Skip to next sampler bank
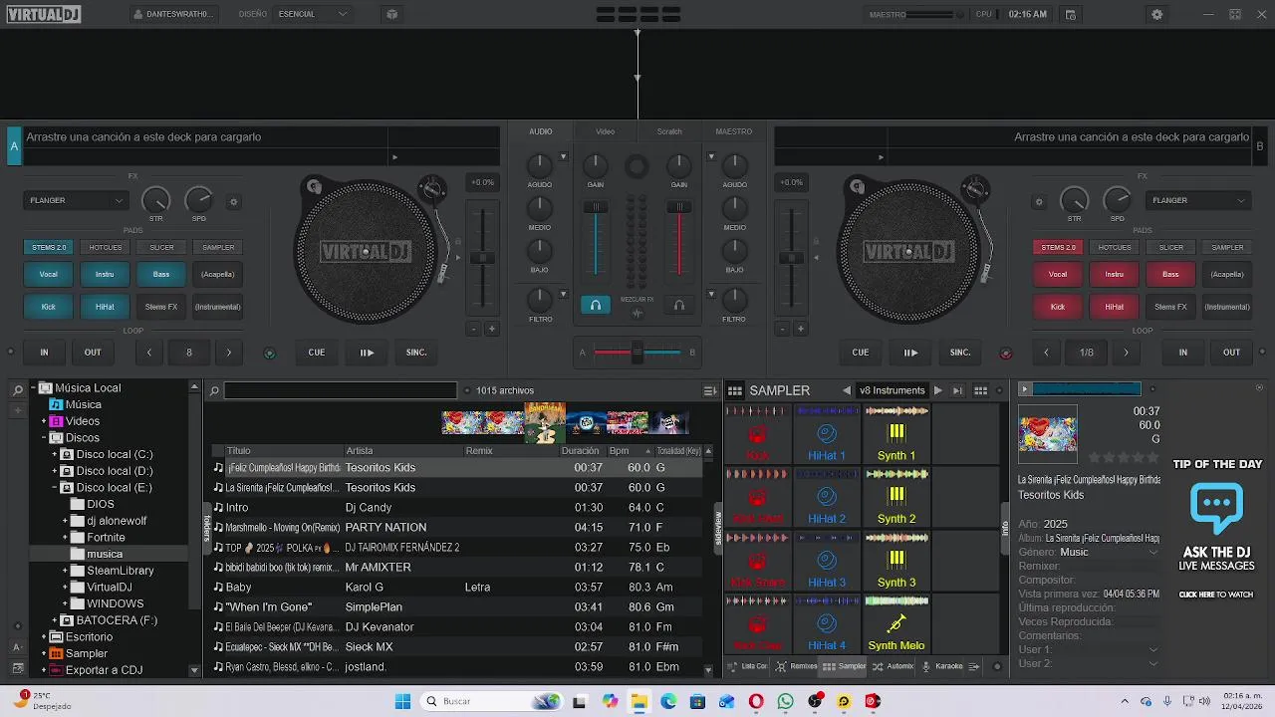This screenshot has height=717, width=1275. (x=957, y=390)
